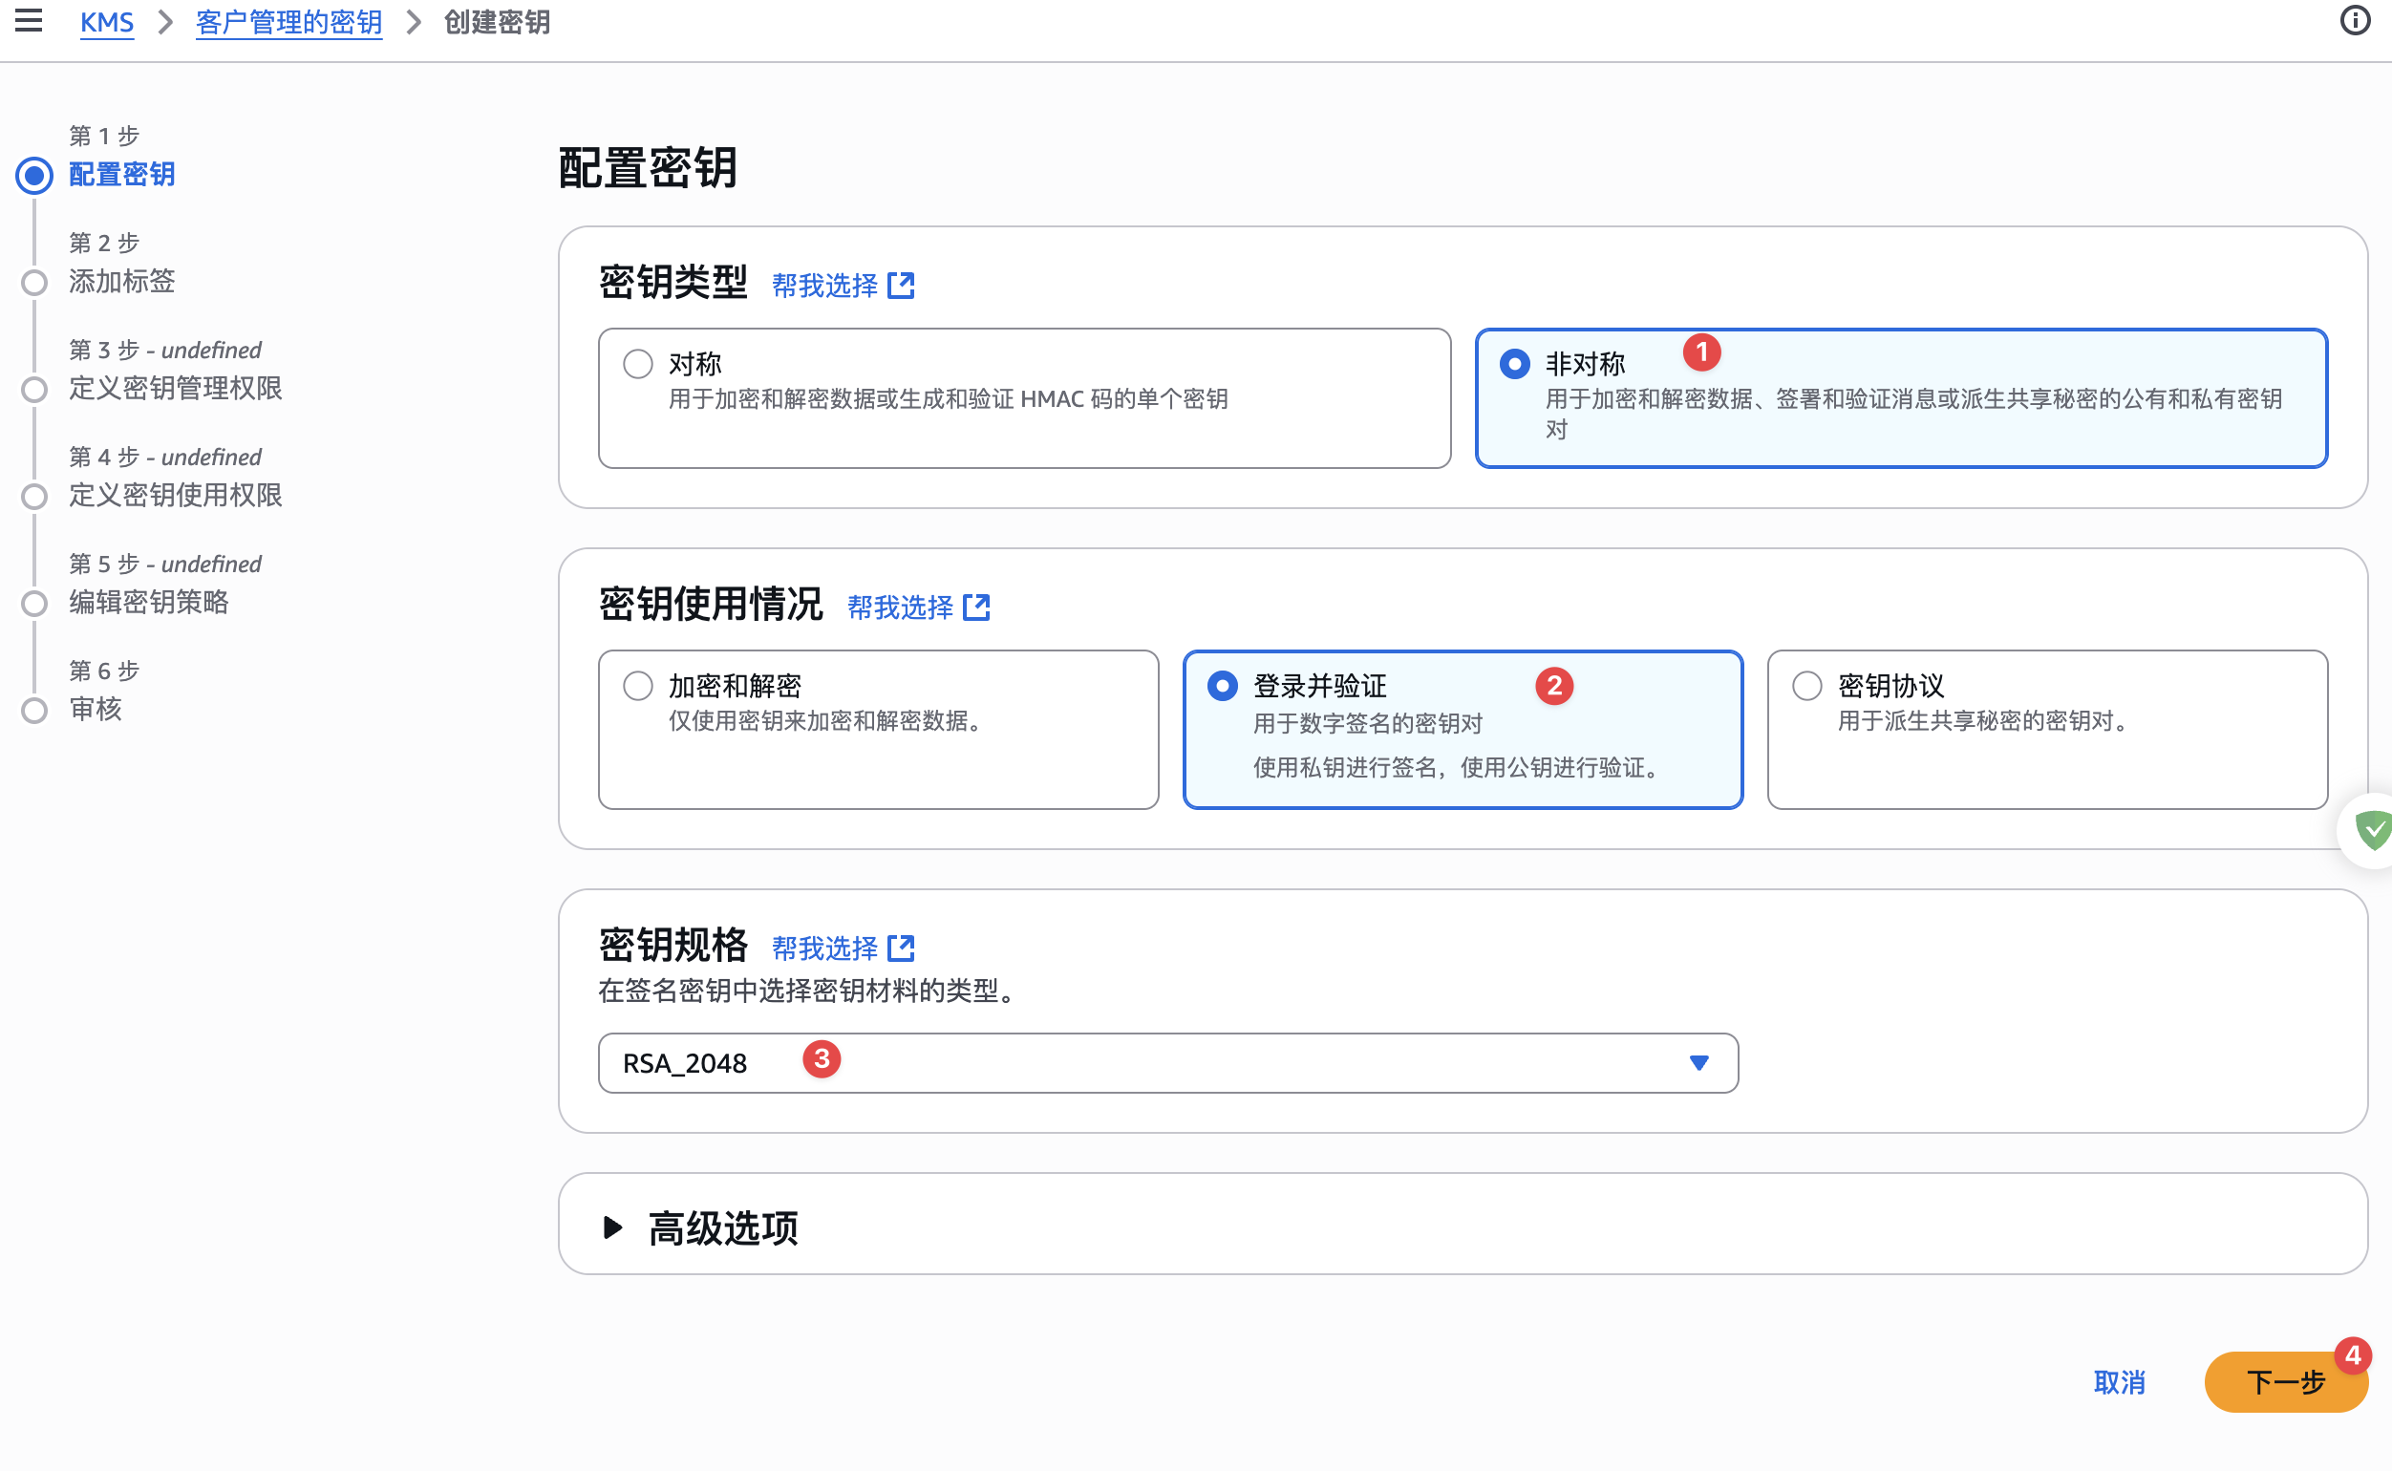
Task: Select the 登录并验证 radio button
Action: point(1222,685)
